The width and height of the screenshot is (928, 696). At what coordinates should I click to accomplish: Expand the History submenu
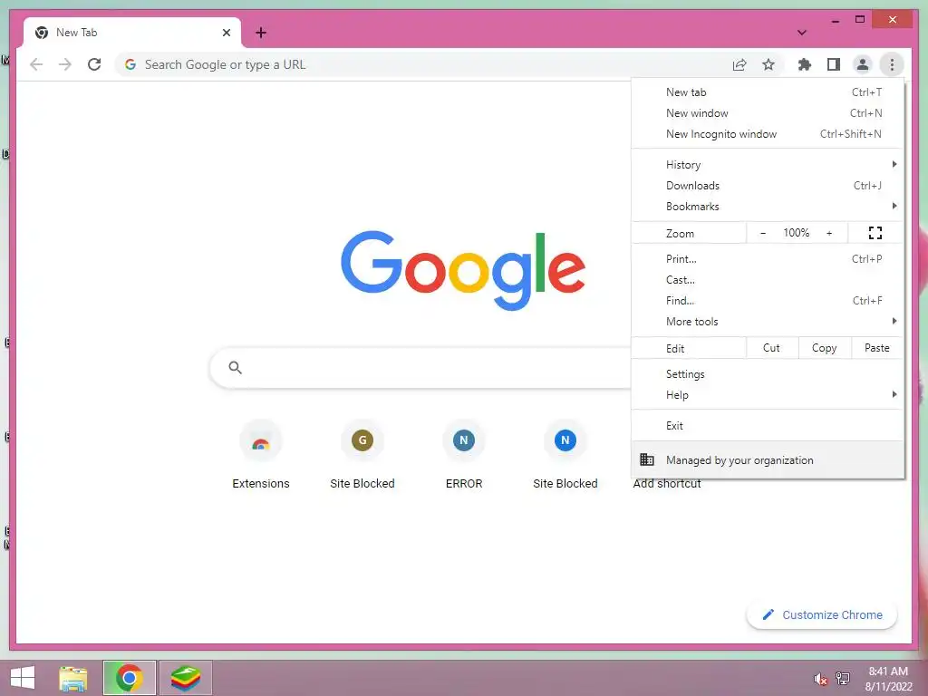pos(768,165)
